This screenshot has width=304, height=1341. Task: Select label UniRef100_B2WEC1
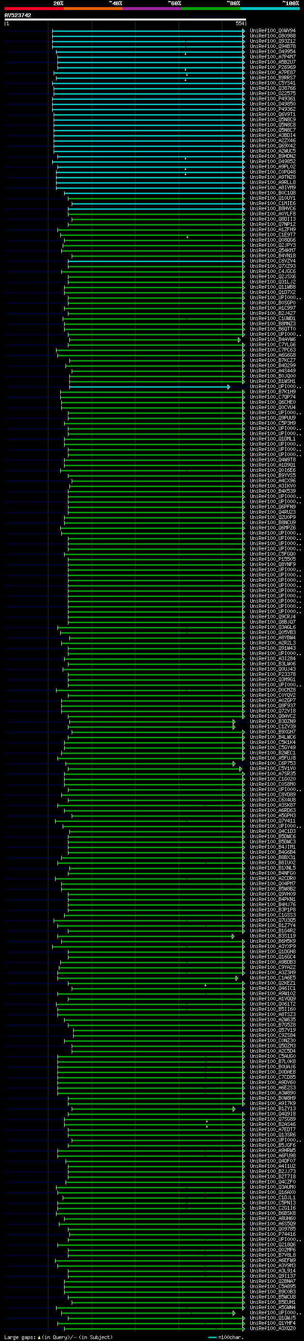pyautogui.click(x=273, y=752)
